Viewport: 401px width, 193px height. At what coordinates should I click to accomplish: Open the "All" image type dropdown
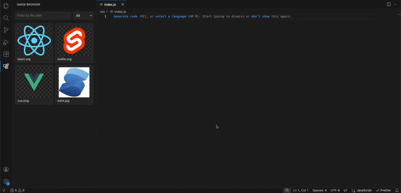pyautogui.click(x=83, y=15)
